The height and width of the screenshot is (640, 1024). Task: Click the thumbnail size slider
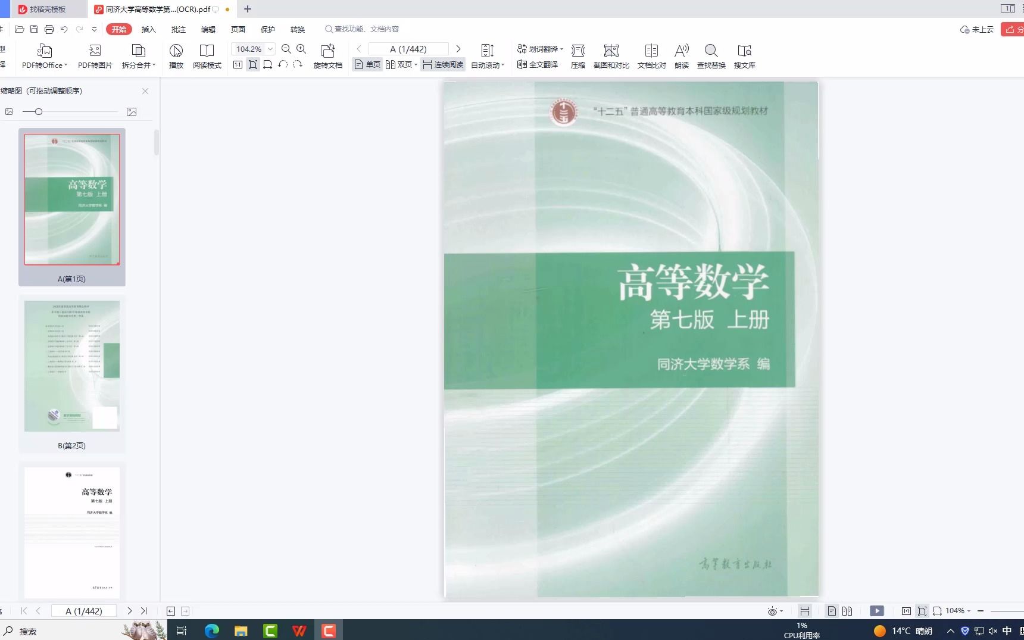(x=70, y=112)
